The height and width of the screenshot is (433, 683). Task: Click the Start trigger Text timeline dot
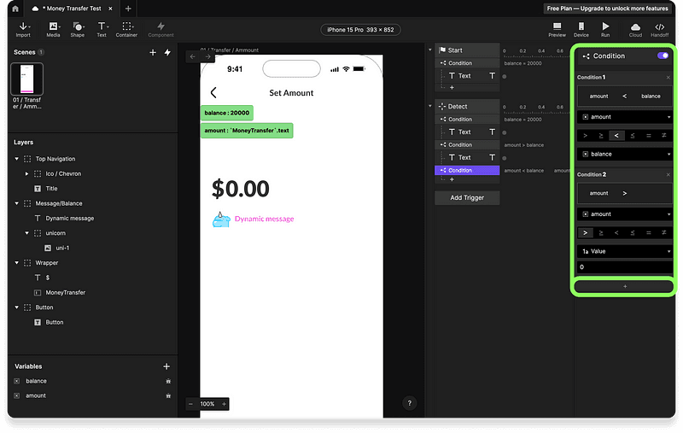coord(505,76)
